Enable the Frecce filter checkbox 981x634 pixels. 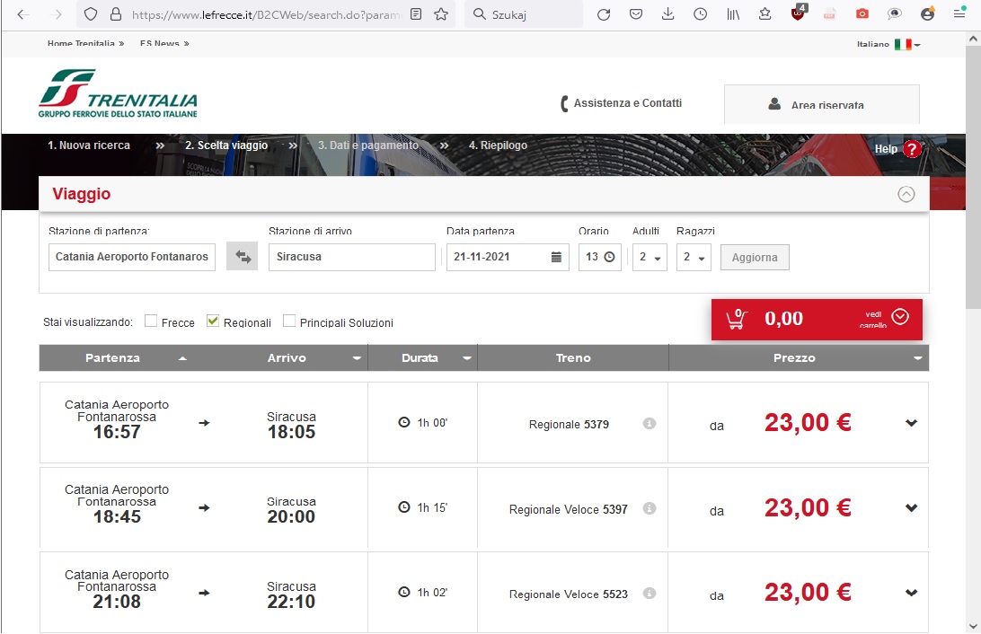pos(151,321)
